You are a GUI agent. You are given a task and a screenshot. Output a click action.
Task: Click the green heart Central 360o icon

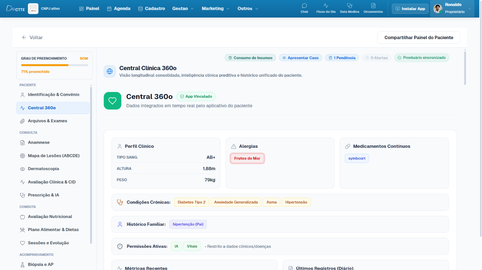(x=112, y=101)
